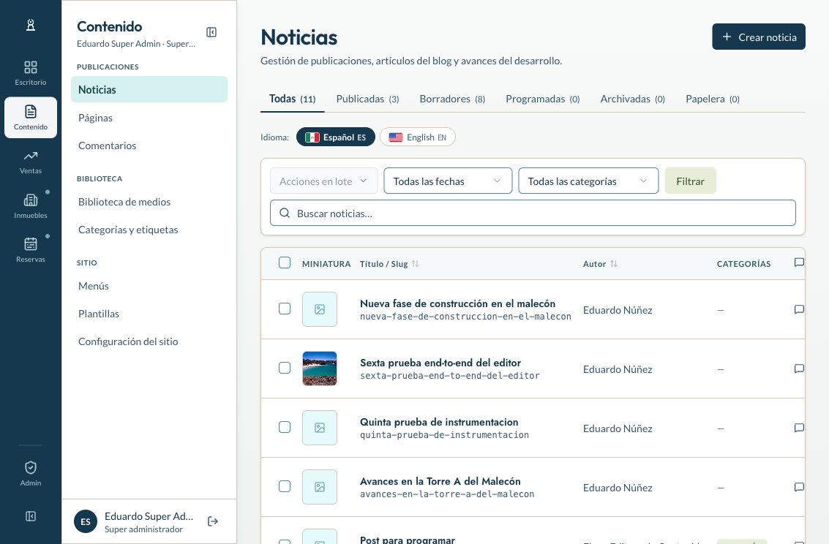Open Admin shield icon
829x544 pixels.
(31, 467)
